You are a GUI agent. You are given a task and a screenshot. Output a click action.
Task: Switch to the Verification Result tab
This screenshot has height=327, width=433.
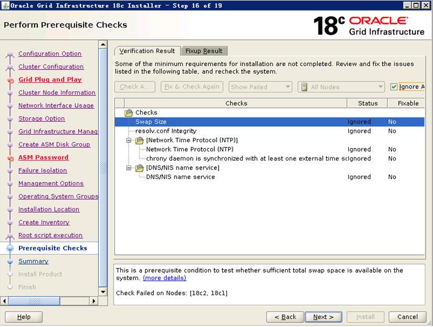click(147, 51)
